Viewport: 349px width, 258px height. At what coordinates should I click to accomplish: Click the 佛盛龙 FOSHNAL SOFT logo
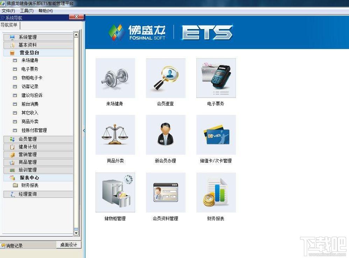[137, 33]
